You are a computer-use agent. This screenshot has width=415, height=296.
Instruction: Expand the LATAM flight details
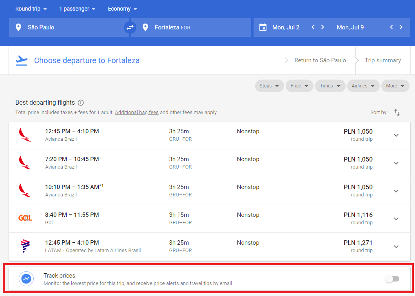pos(396,247)
